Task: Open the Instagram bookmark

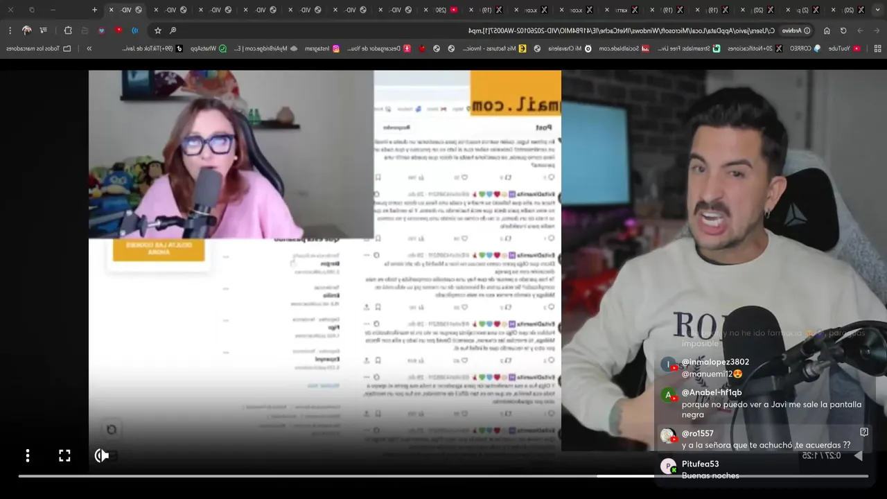Action: tap(322, 49)
